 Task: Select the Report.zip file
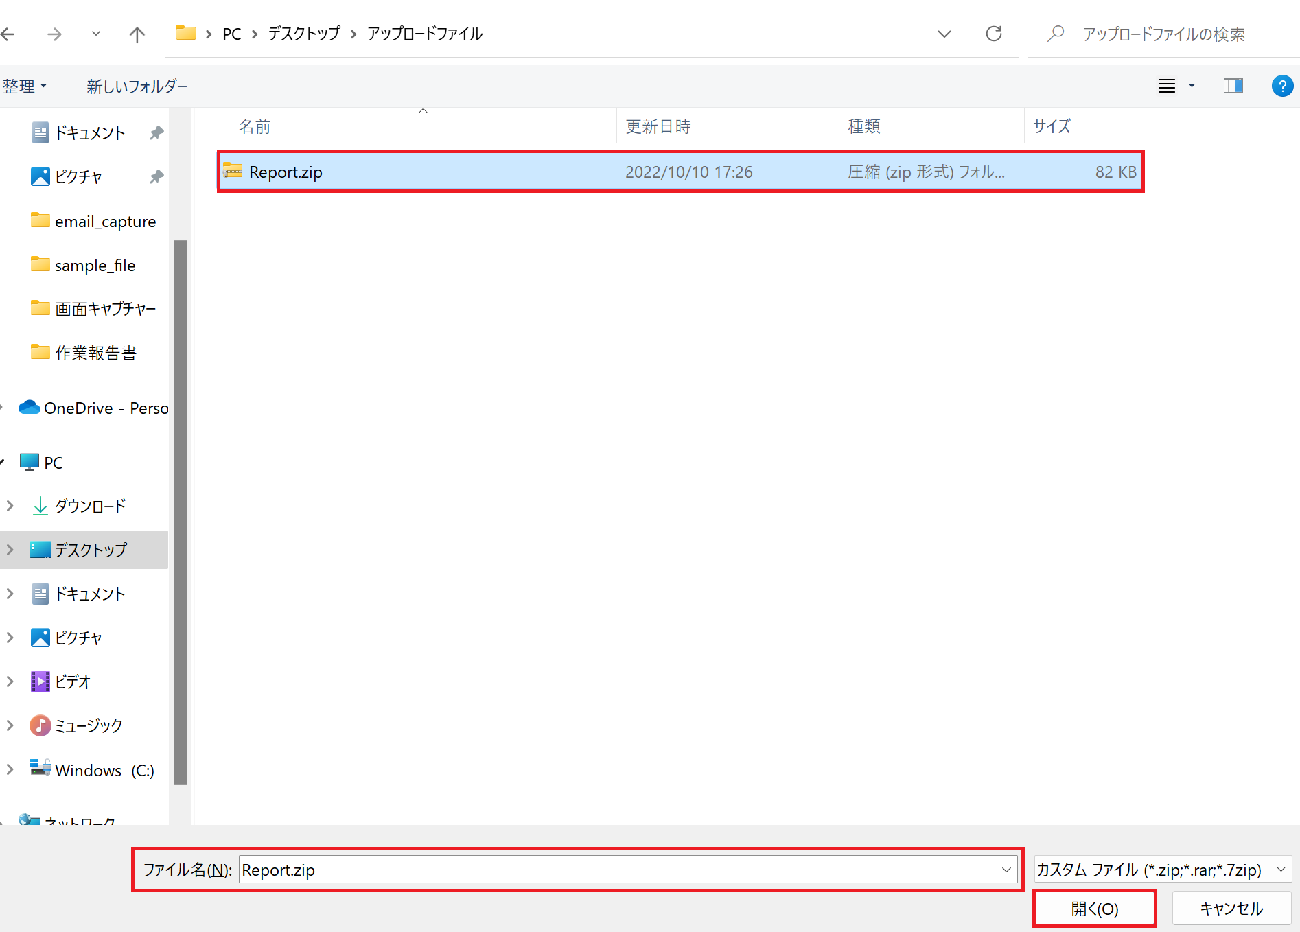(x=286, y=172)
